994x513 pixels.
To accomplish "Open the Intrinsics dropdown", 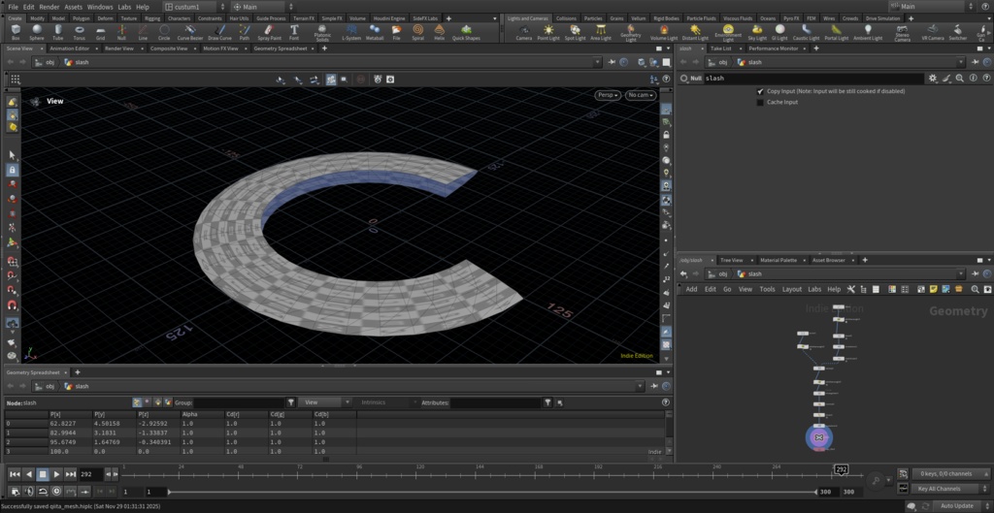I will click(x=386, y=402).
